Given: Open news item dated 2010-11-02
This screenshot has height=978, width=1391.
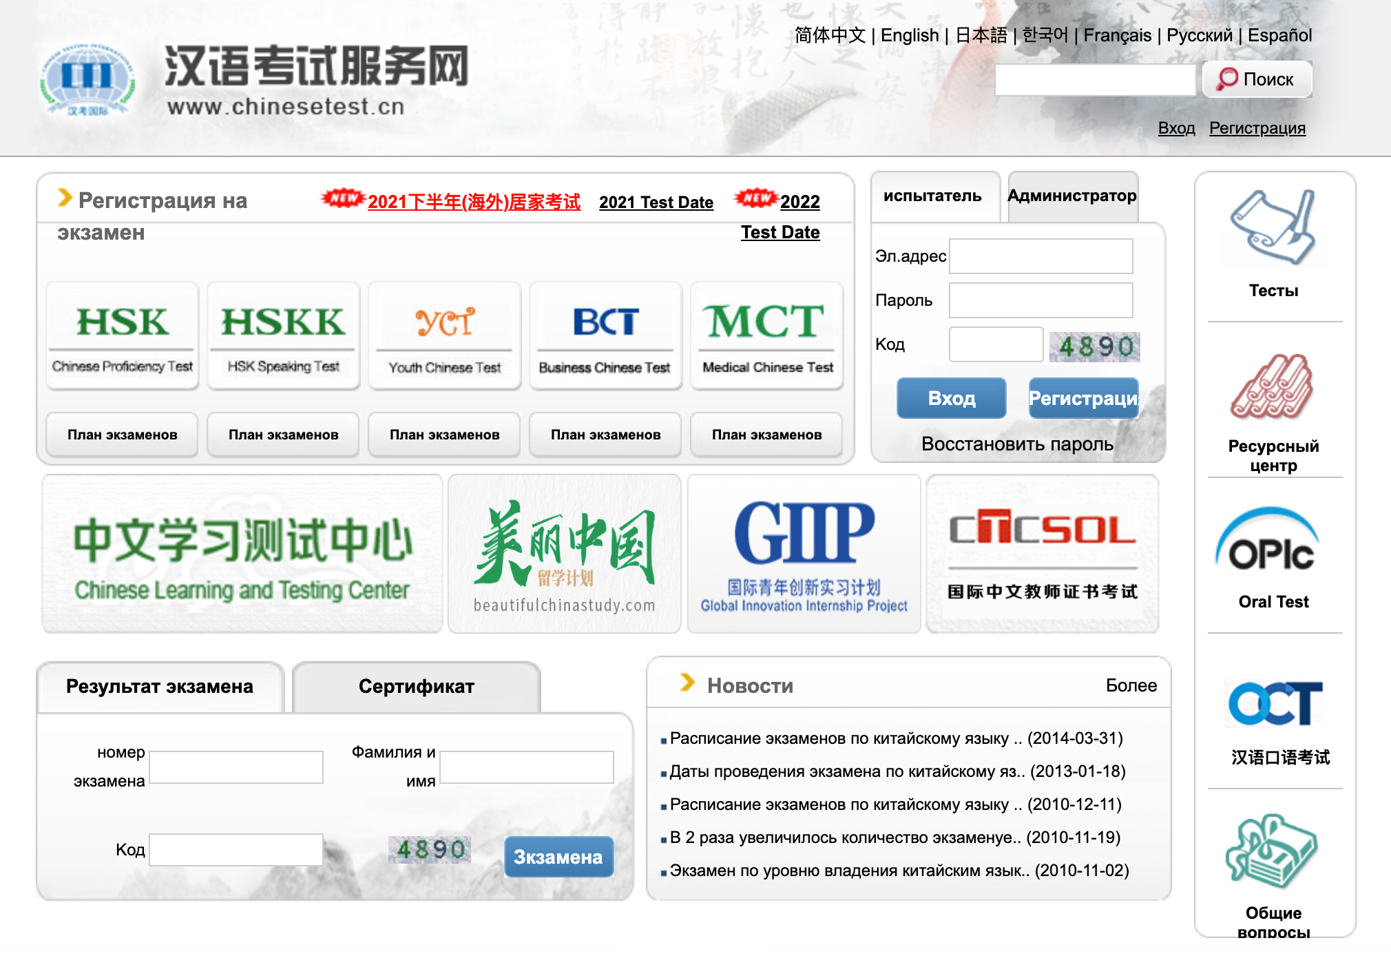Looking at the screenshot, I should 899,871.
